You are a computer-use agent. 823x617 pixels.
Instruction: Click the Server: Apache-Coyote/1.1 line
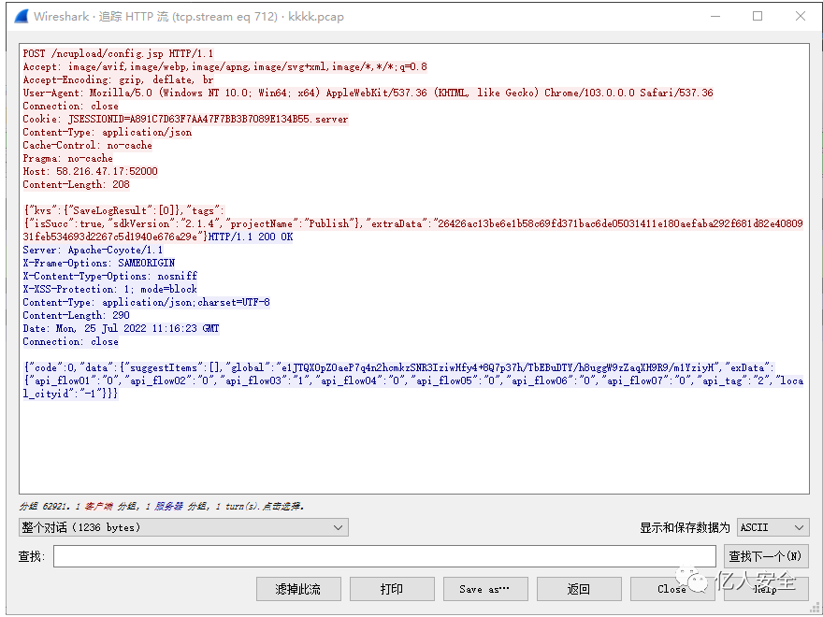point(93,251)
